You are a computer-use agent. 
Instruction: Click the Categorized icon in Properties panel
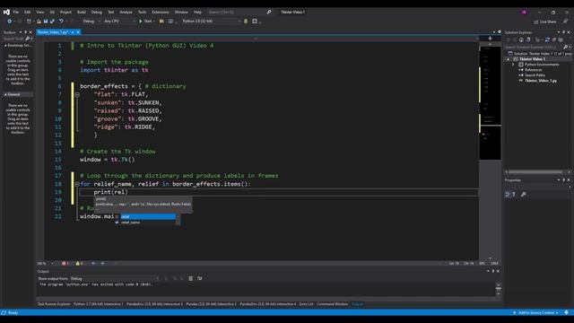coord(508,195)
